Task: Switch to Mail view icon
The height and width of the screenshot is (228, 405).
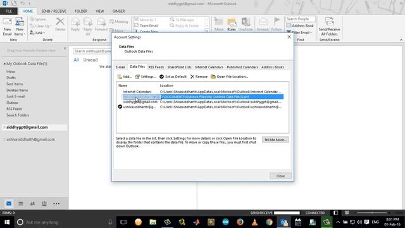Action: click(9, 204)
